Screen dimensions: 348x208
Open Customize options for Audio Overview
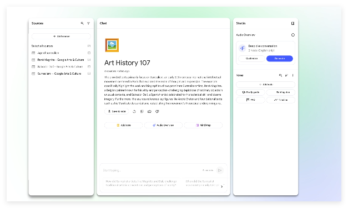pyautogui.click(x=251, y=59)
